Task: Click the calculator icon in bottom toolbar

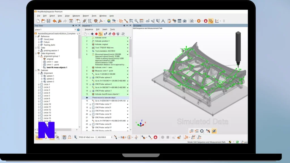Action: [x=64, y=137]
